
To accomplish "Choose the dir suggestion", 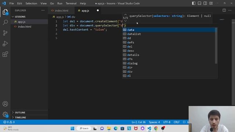I will [169, 67].
